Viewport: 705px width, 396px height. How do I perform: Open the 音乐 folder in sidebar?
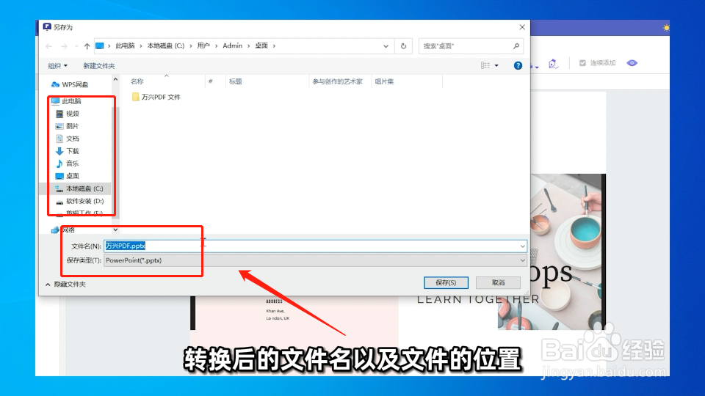tap(67, 164)
